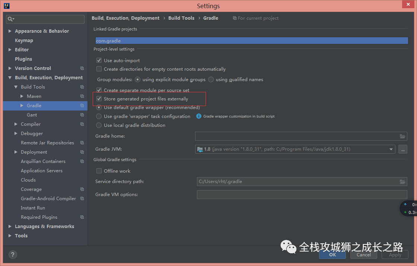Collapse the Build Tools node
Image resolution: width=417 pixels, height=266 pixels.
coord(16,87)
